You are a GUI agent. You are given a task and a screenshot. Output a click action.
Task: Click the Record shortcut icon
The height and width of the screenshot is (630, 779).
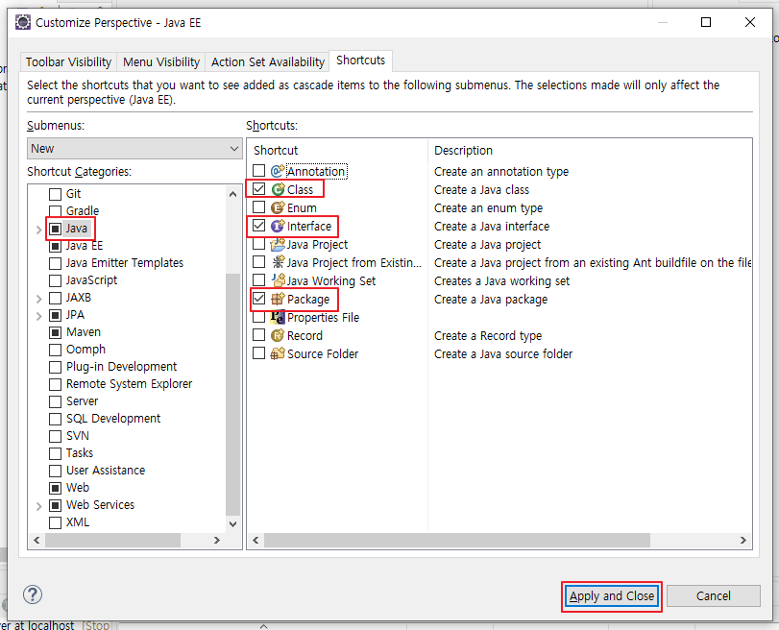(278, 335)
